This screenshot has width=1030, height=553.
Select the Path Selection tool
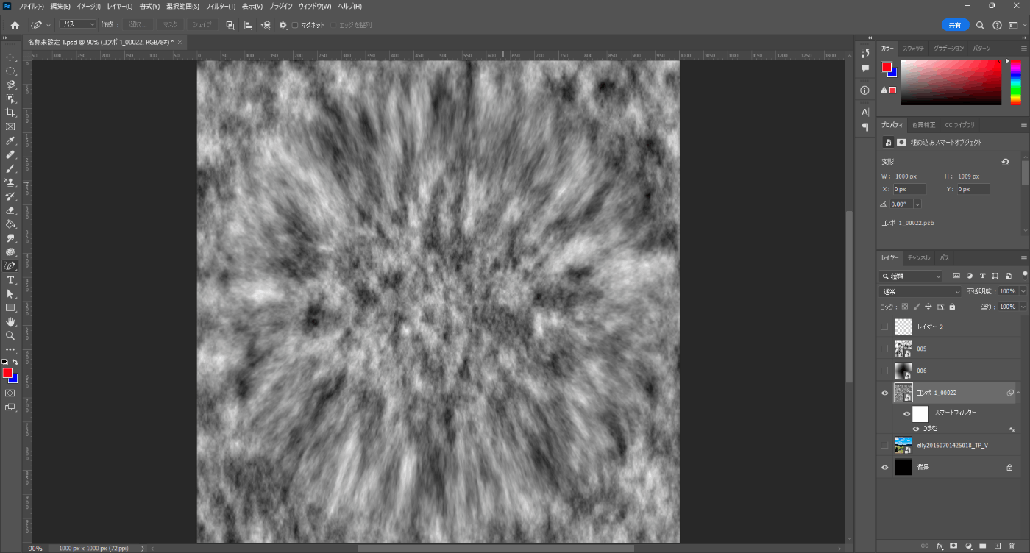click(x=10, y=294)
